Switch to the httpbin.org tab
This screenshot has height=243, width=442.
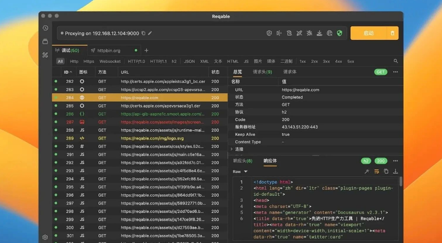(x=114, y=51)
